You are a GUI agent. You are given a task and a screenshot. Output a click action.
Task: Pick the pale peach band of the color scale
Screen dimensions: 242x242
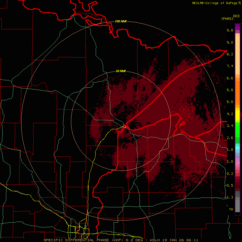[237, 55]
